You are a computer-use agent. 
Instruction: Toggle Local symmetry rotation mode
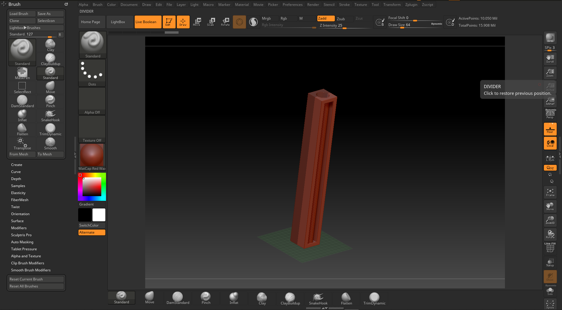(x=550, y=143)
